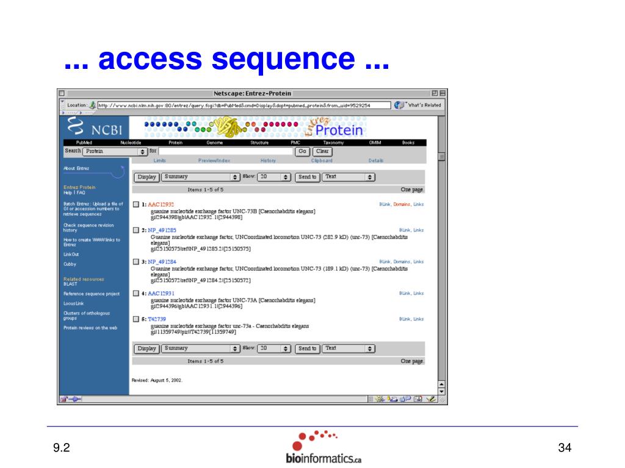Viewport: 625px width, 468px height.
Task: Select Genome in the black navigation bar
Action: 214,143
